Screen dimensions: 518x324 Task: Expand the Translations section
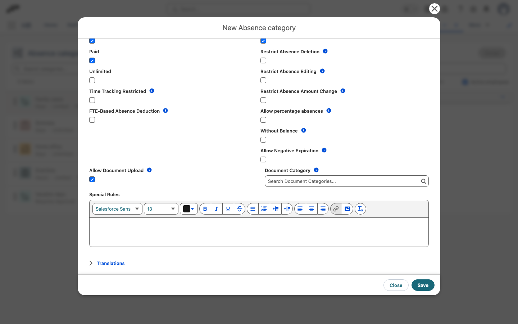pyautogui.click(x=91, y=263)
